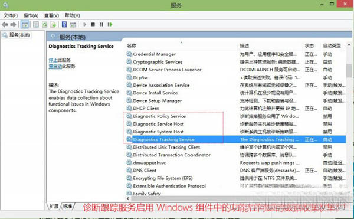Click the vertical scrollbar up arrow
Viewport: 354px width, 219px height.
[x=349, y=45]
